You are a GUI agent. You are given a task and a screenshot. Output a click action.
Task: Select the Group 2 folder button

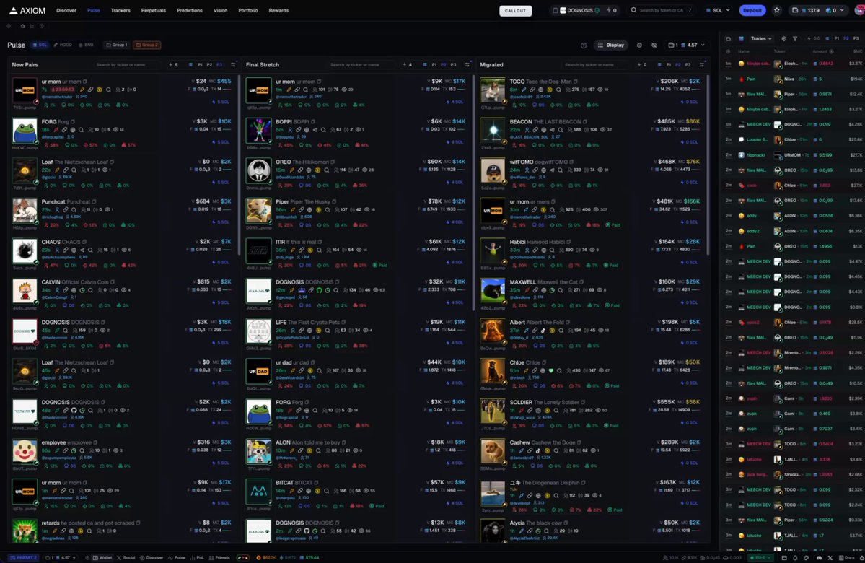[x=147, y=45]
